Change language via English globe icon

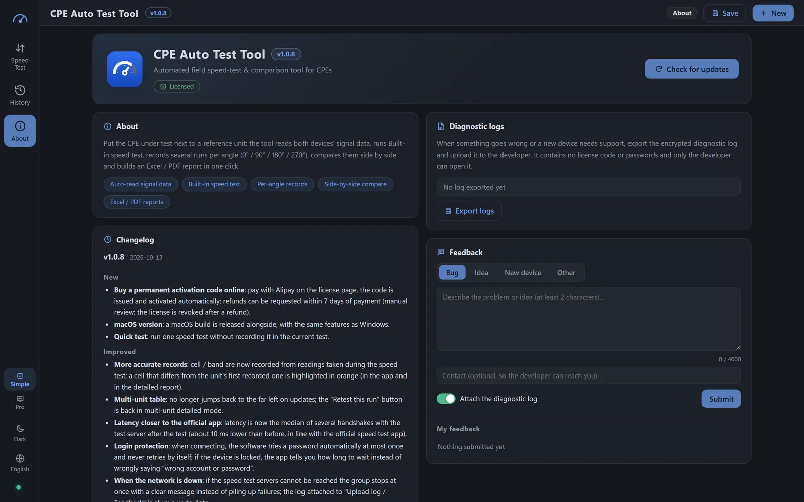tap(20, 458)
